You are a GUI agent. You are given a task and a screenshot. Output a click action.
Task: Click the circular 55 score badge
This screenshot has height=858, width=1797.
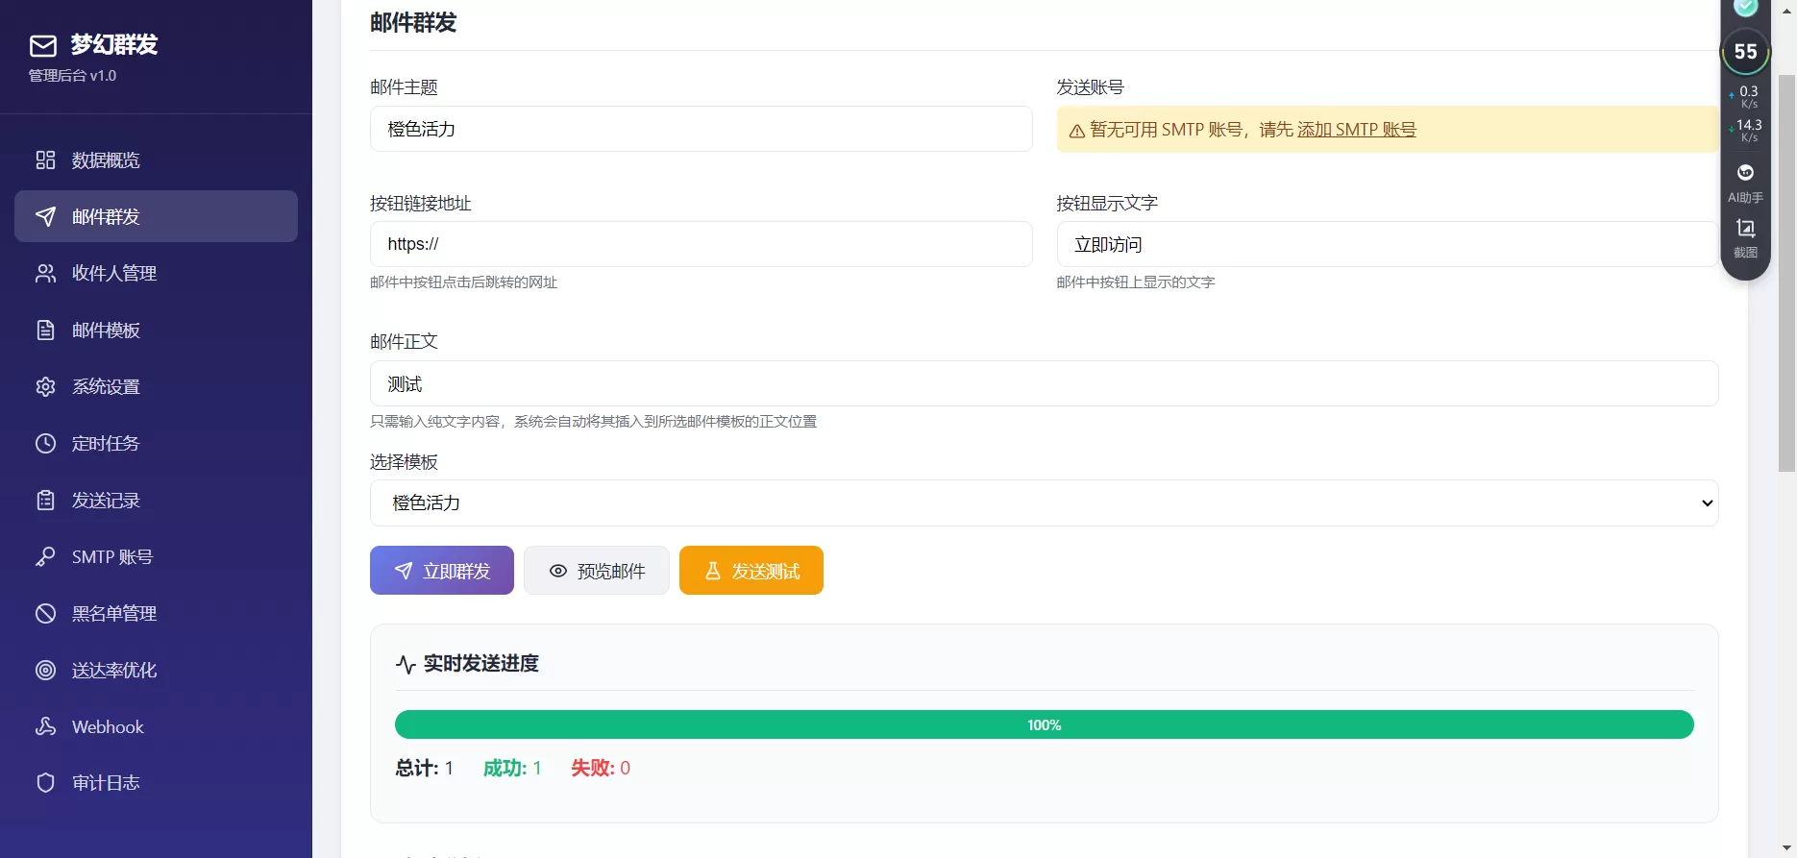point(1745,52)
